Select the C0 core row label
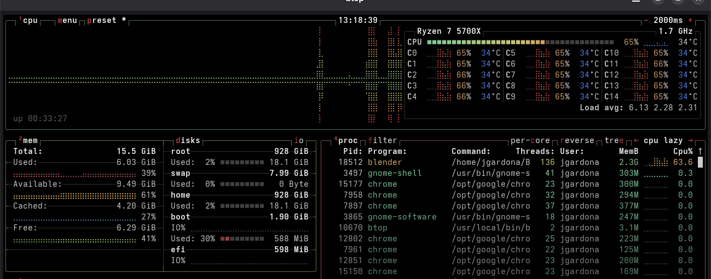Image resolution: width=711 pixels, height=279 pixels. [x=412, y=53]
